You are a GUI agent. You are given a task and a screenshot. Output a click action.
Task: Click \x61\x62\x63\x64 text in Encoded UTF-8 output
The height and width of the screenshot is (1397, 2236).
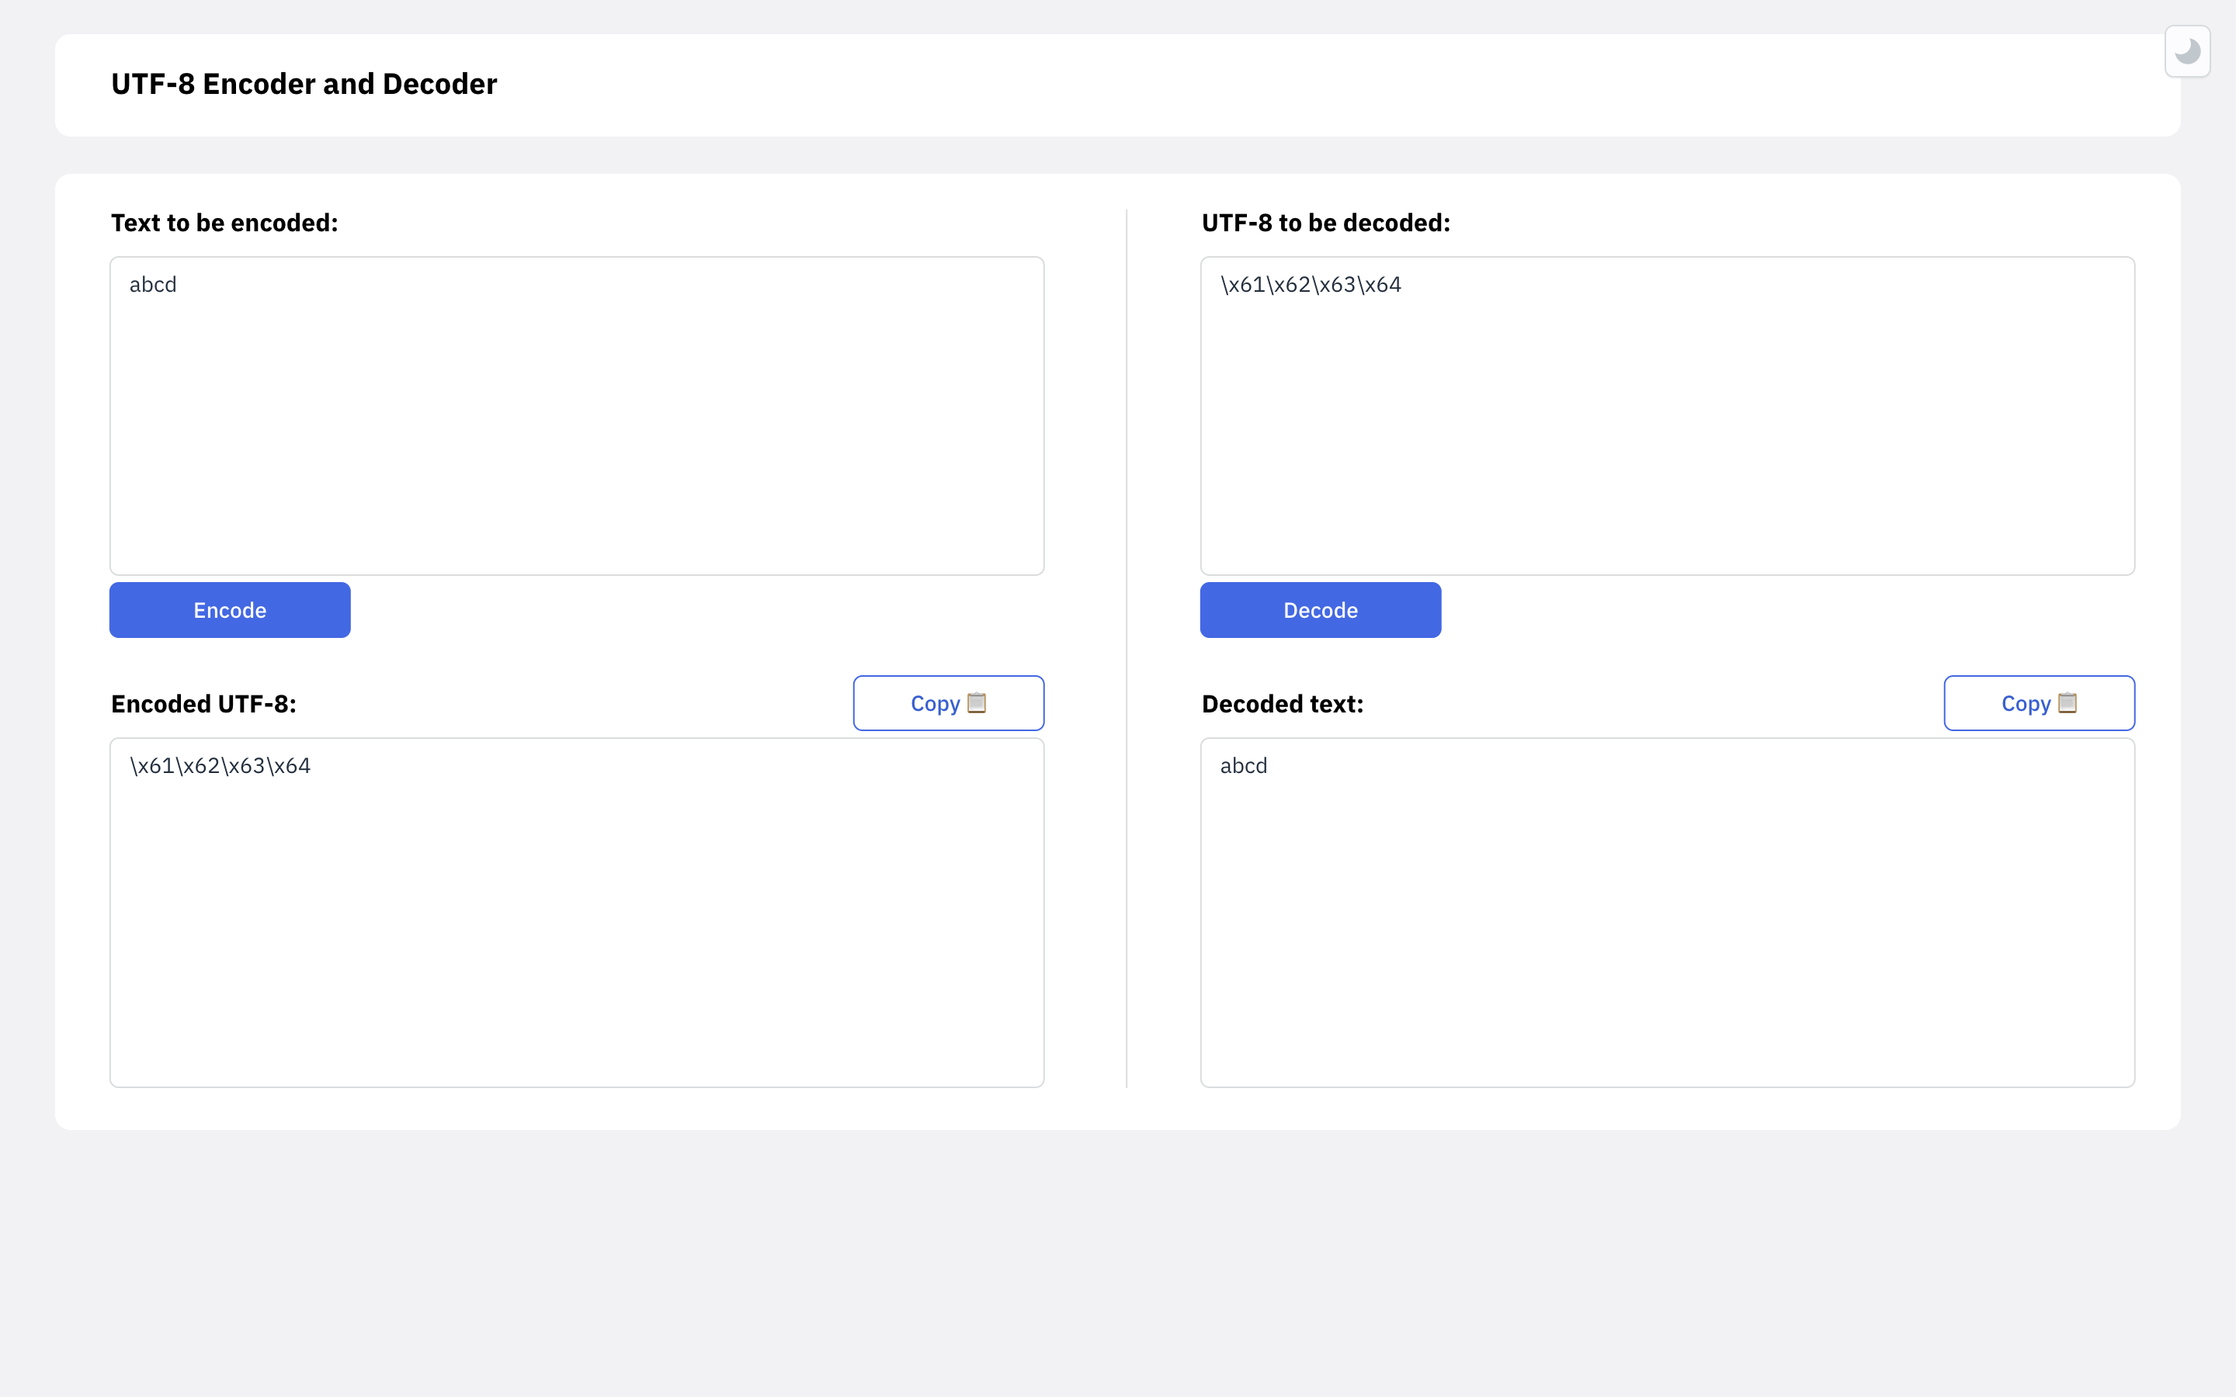tap(220, 766)
